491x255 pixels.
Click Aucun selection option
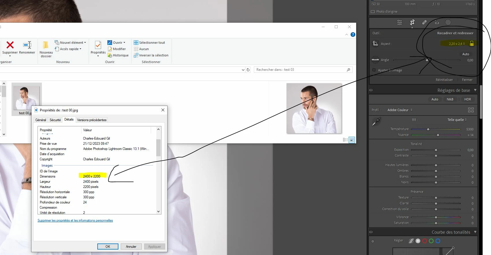[x=142, y=49]
